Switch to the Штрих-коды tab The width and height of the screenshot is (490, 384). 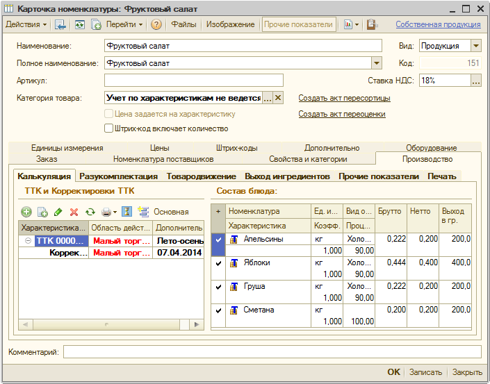click(236, 148)
